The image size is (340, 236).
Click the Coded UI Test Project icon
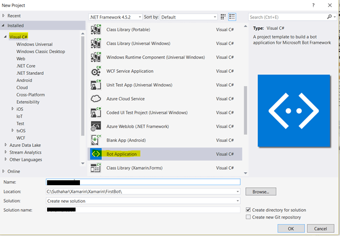pyautogui.click(x=96, y=113)
